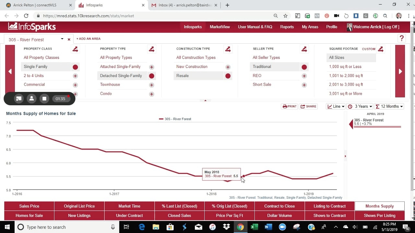Open the 305 - River Forest area dropdown

62,39
